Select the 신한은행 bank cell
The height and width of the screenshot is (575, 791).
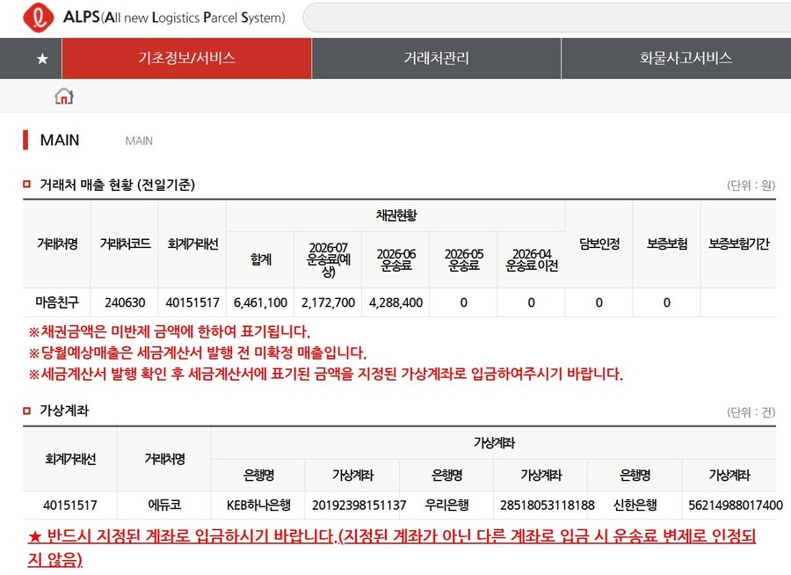[x=635, y=505]
